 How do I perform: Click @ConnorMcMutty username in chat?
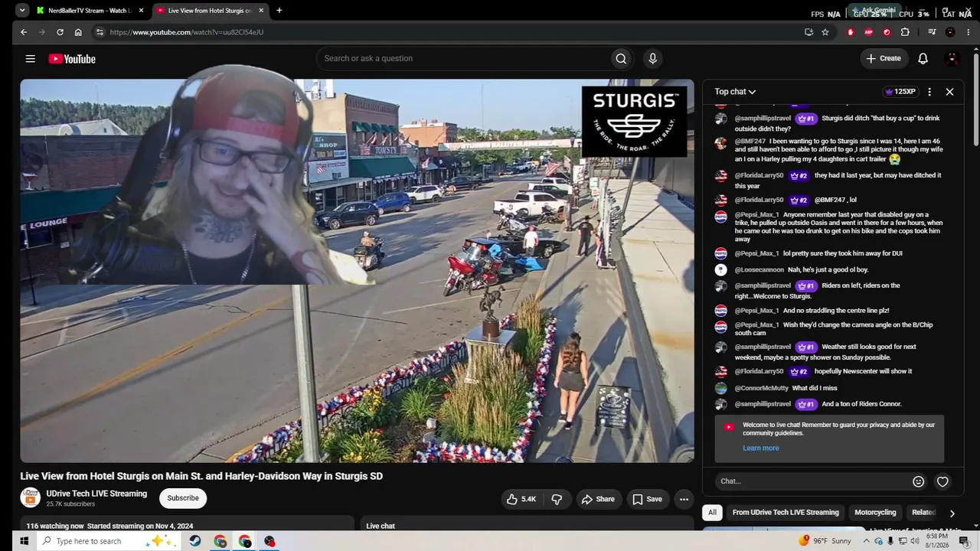point(762,389)
